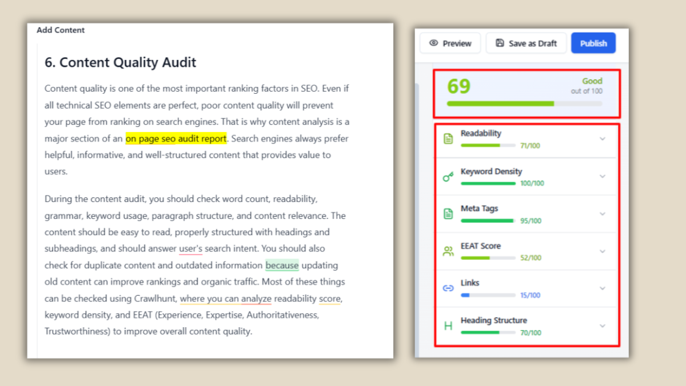
Task: Click the 71/100 readability value
Action: (530, 146)
